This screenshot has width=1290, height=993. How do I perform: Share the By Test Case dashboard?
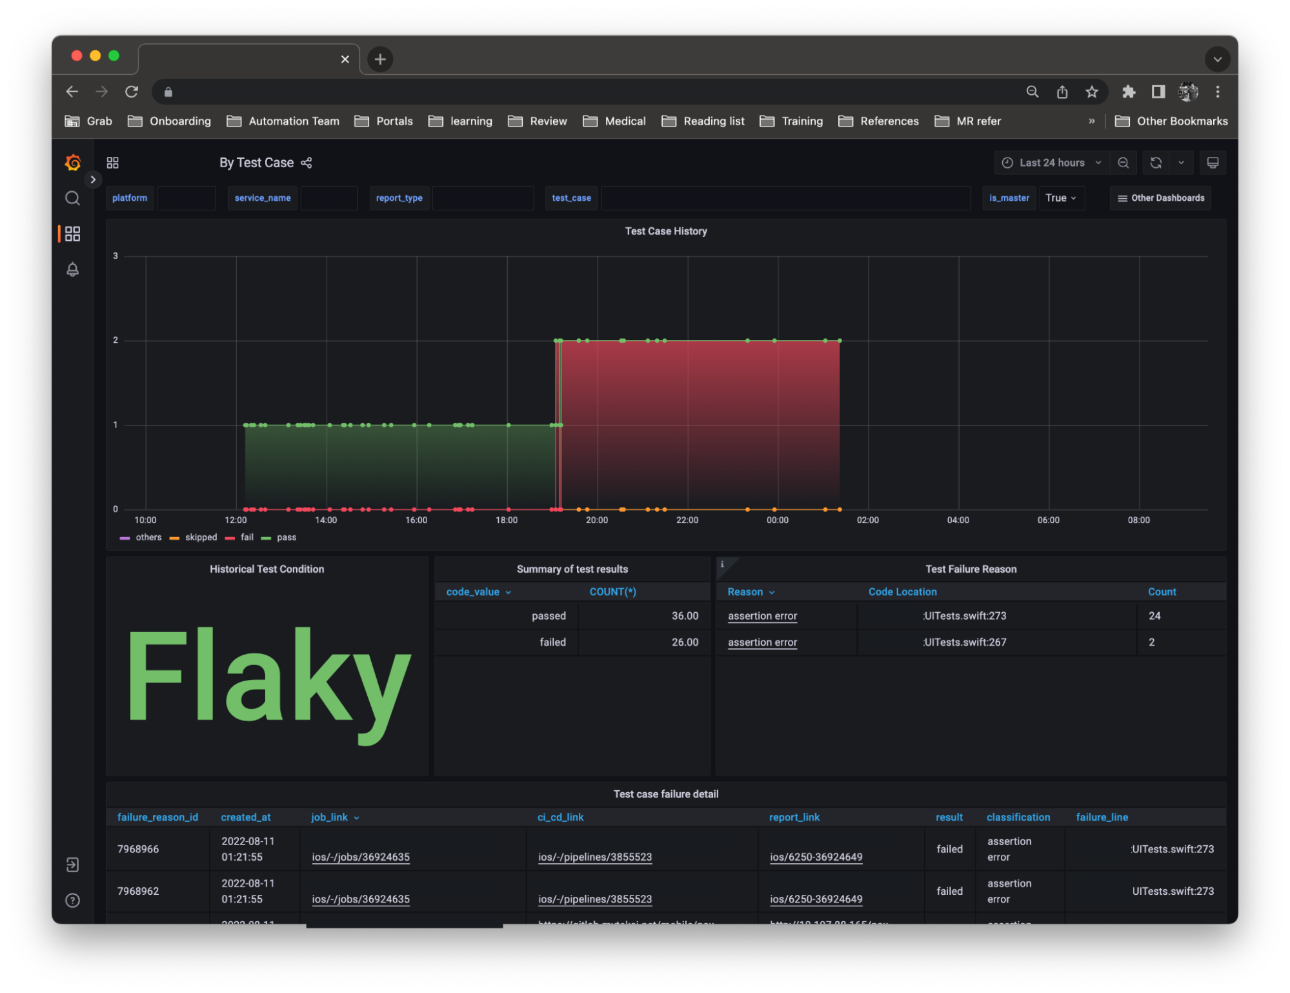pyautogui.click(x=307, y=163)
